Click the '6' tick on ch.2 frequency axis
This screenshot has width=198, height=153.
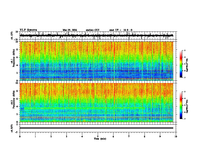pos(17,99)
